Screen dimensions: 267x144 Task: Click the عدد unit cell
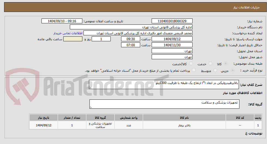(128, 125)
